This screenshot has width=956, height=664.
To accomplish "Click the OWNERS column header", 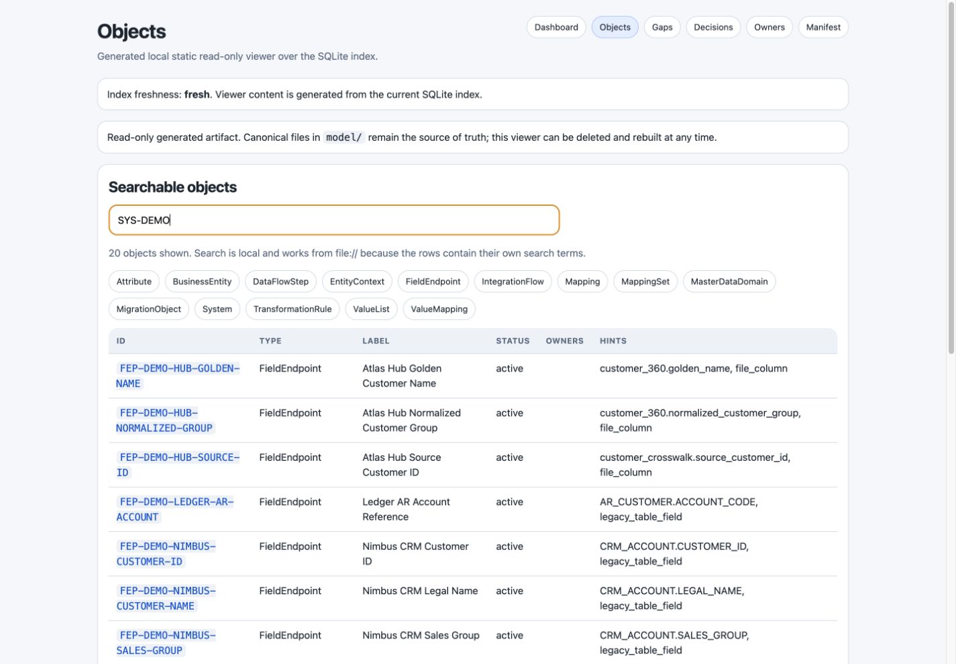I will (564, 341).
